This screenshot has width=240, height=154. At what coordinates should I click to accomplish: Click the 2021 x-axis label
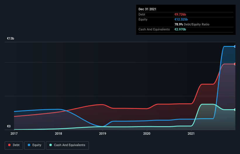tap(191, 134)
